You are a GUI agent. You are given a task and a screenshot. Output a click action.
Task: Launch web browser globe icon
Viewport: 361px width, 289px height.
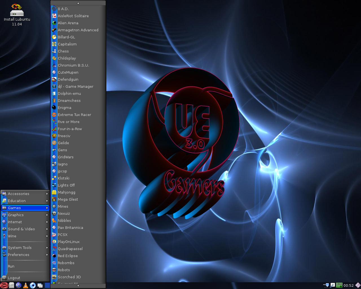[19, 285]
